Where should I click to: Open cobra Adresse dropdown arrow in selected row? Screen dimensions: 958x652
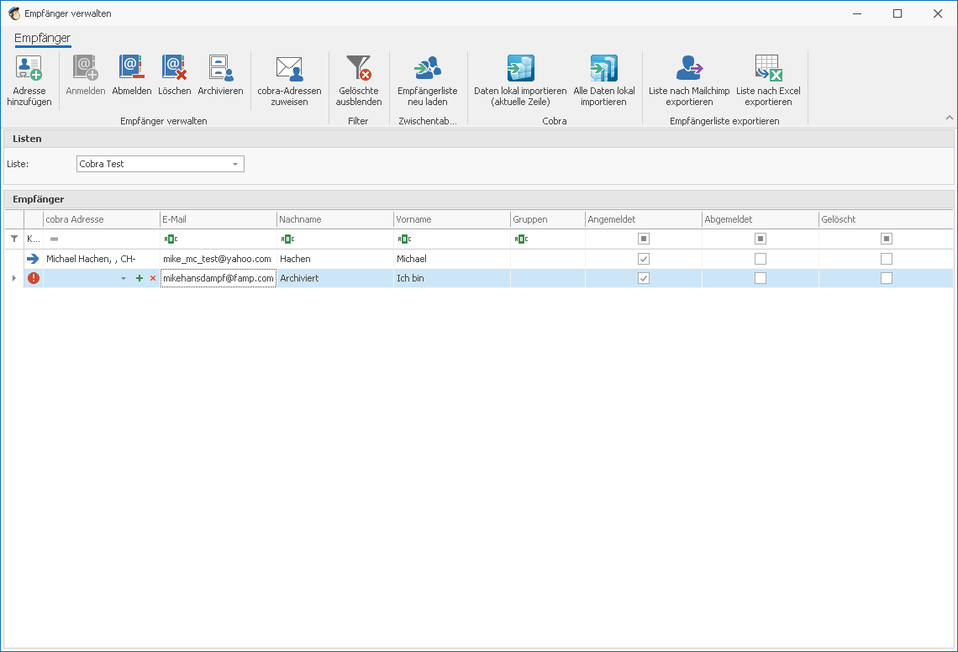click(x=124, y=278)
